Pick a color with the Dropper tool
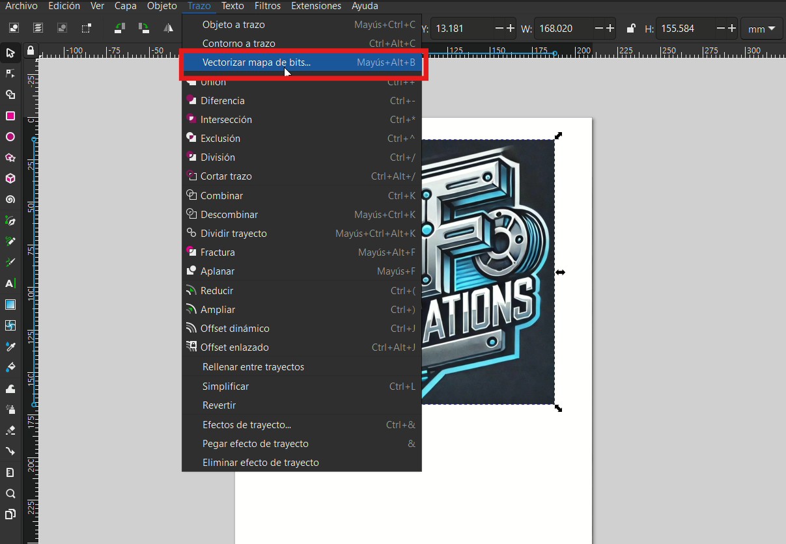The height and width of the screenshot is (544, 786). (10, 347)
